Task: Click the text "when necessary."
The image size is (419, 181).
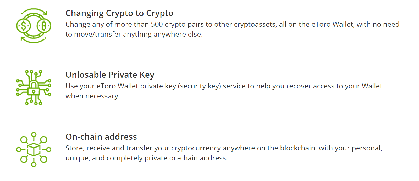Action: coord(93,96)
